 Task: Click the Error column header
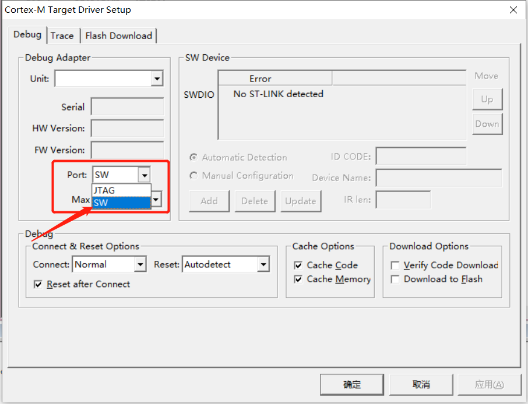point(275,79)
